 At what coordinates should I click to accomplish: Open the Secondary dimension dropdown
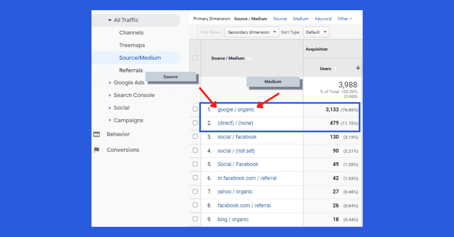pos(252,32)
